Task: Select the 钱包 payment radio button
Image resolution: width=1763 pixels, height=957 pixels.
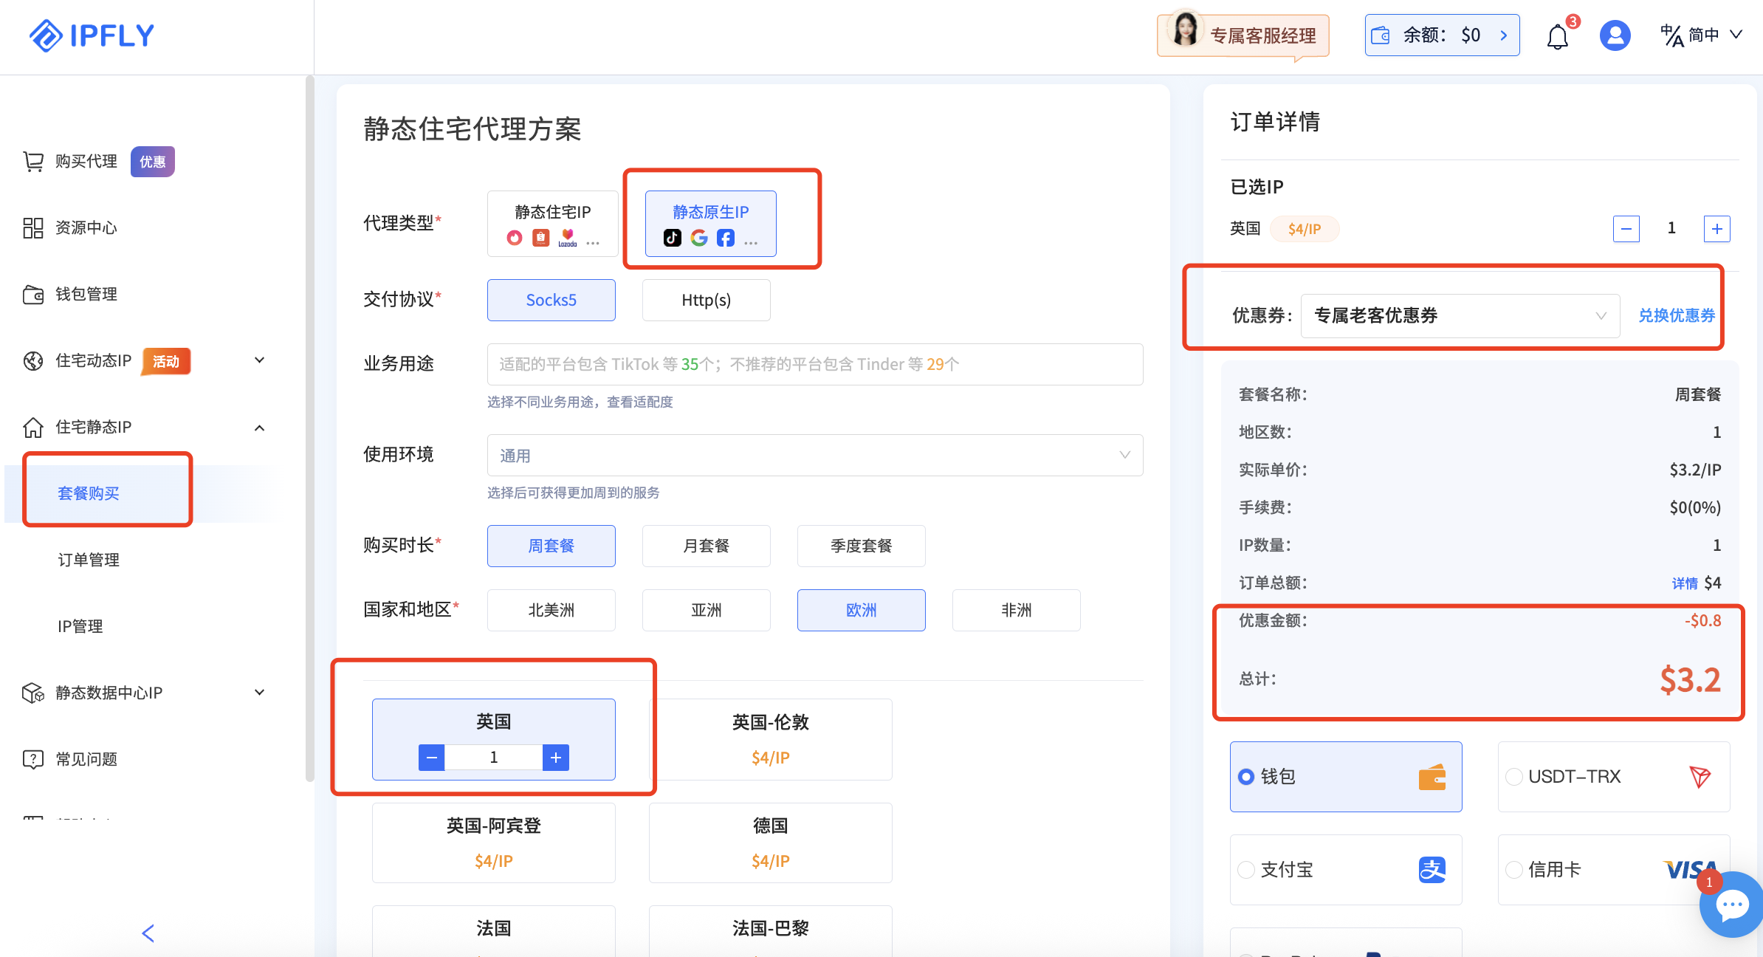Action: 1246,777
